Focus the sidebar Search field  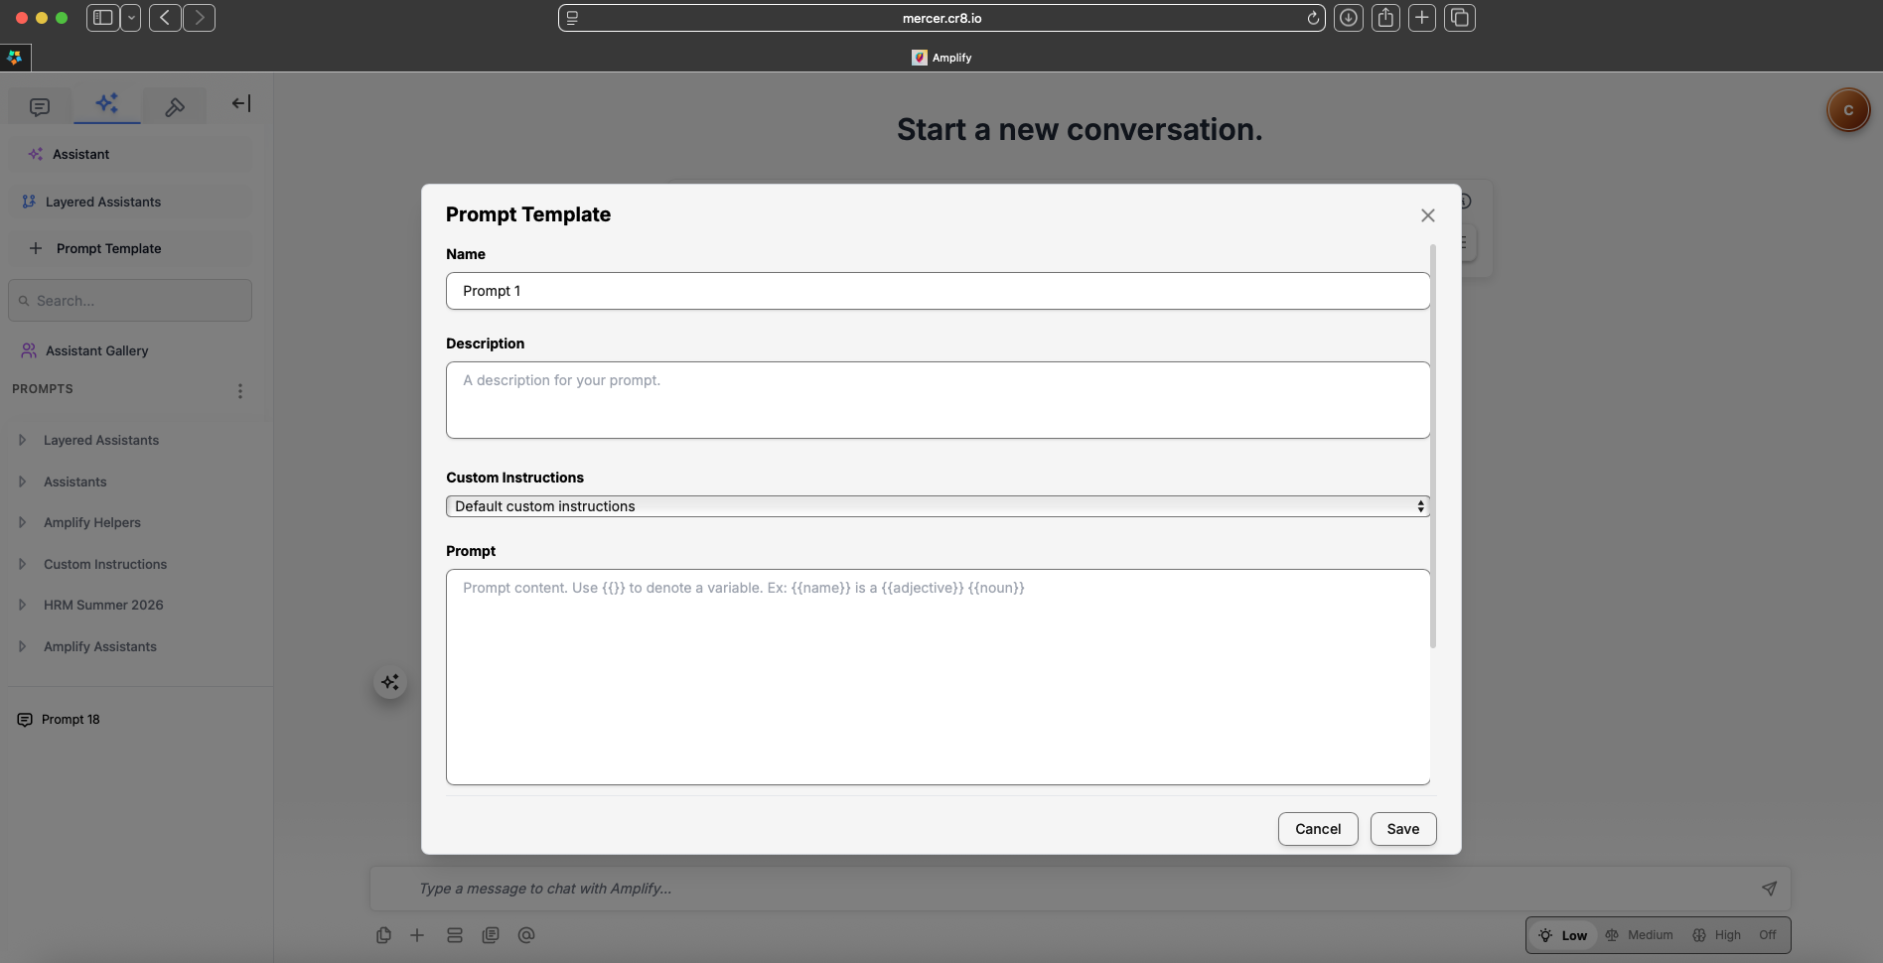click(130, 300)
